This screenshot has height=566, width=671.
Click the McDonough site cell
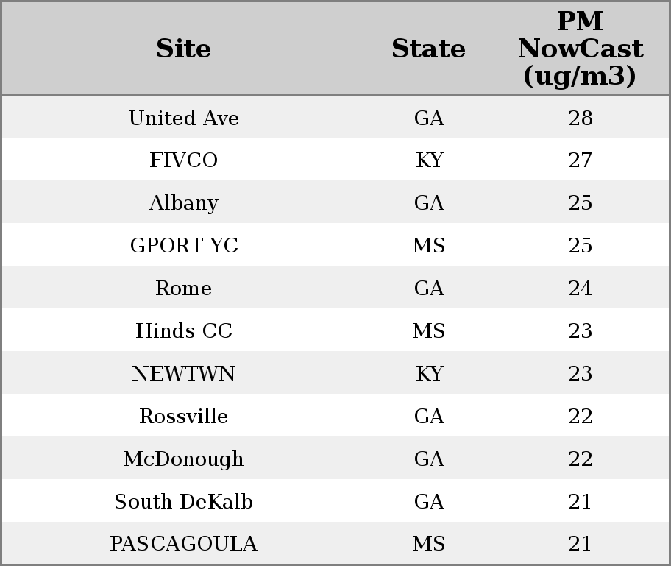183,459
